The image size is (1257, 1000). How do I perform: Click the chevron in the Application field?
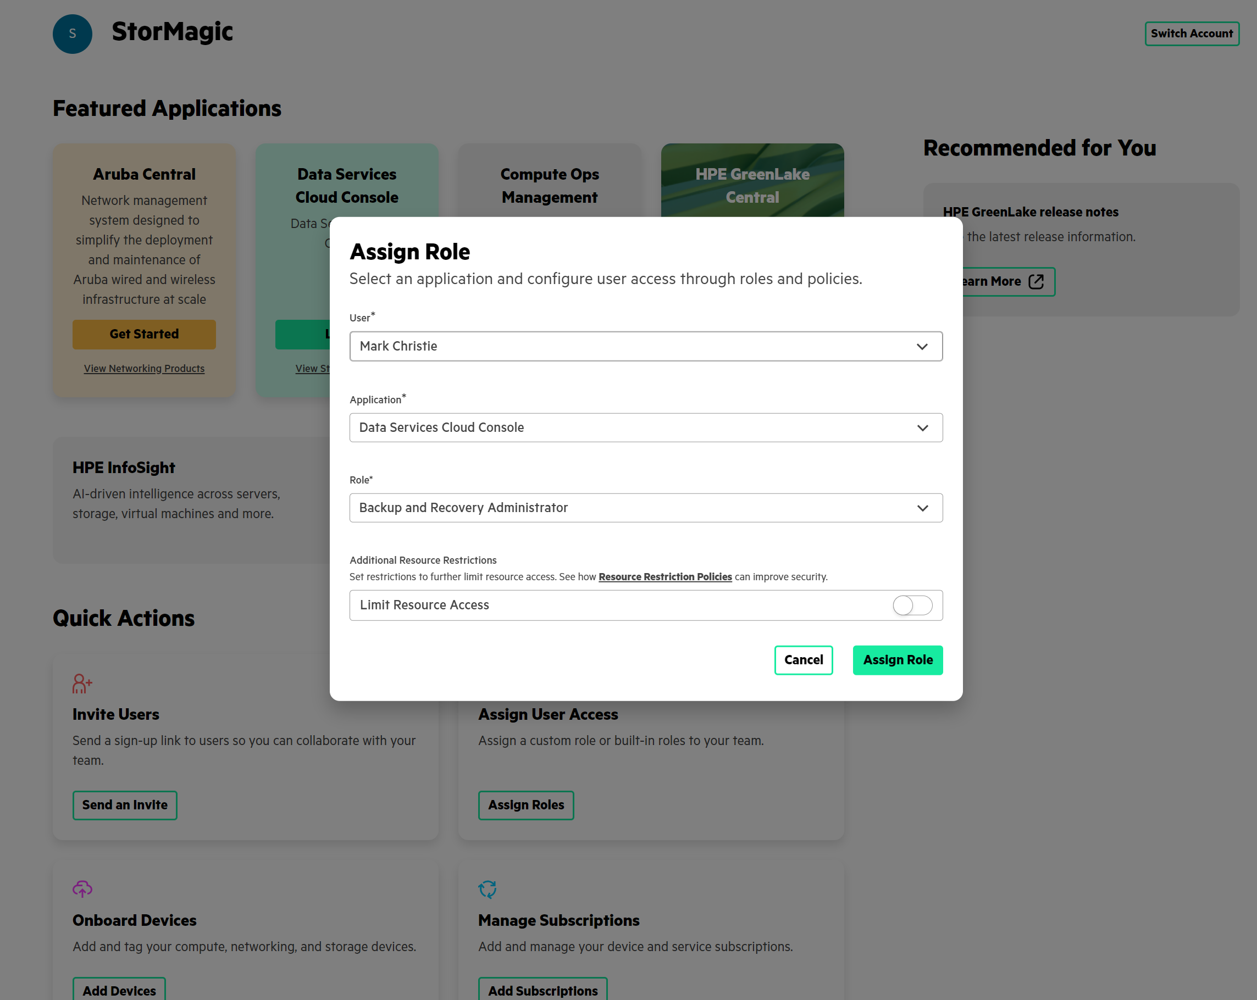tap(922, 427)
